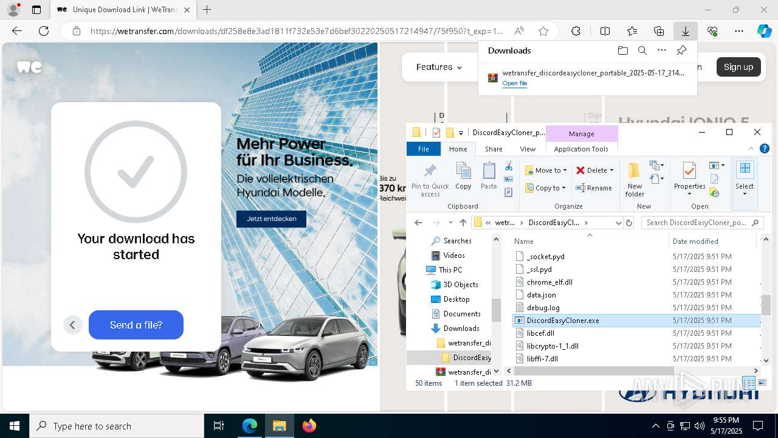Switch to the Share ribbon tab
The height and width of the screenshot is (438, 778).
pos(494,149)
